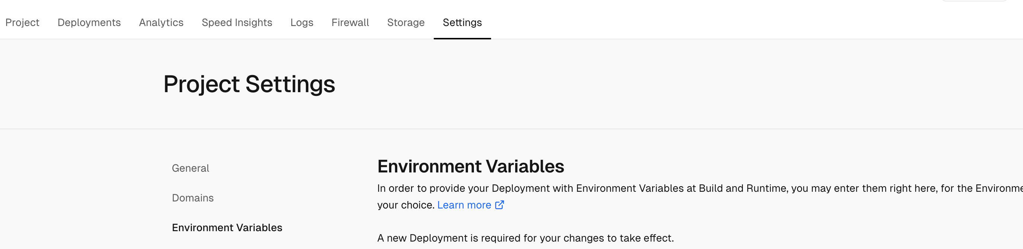Follow the Learn more link
1023x249 pixels.
(x=464, y=205)
